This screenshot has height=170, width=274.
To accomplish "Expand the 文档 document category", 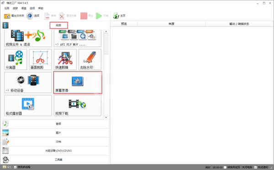I will pos(55,142).
